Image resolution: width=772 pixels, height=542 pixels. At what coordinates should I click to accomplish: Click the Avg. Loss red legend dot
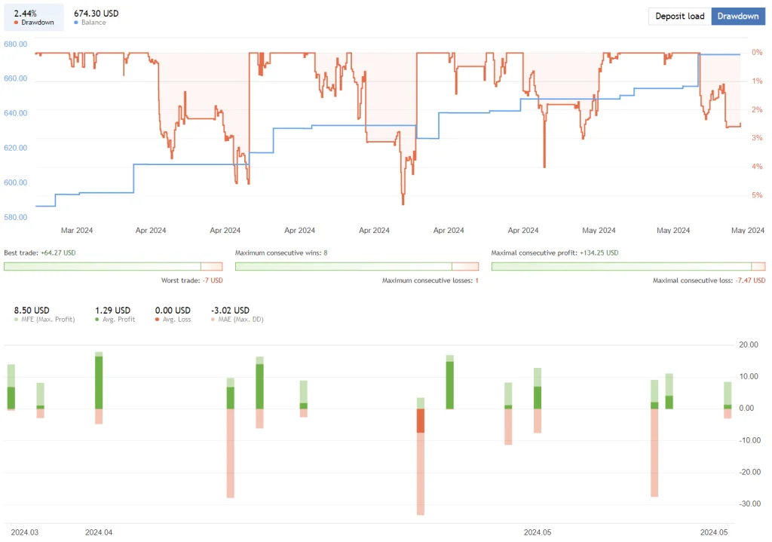coord(158,319)
